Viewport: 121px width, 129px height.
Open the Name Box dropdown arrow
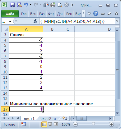click(10, 22)
